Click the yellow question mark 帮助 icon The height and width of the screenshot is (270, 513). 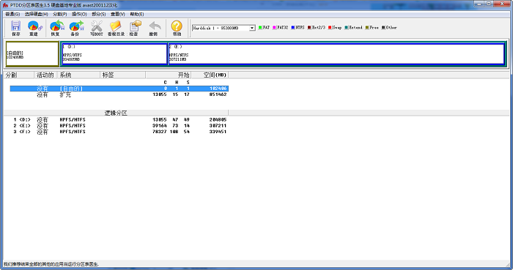177,26
